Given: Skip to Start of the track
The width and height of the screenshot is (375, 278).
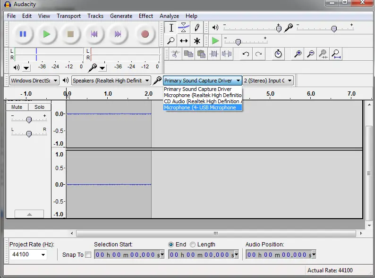Looking at the screenshot, I should (94, 34).
